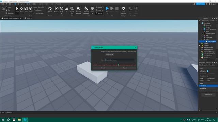Click the Cancel button in the dialog

[x=125, y=68]
